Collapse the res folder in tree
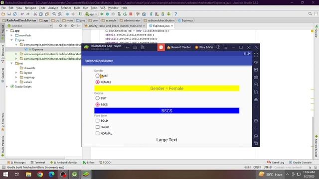 12,63
